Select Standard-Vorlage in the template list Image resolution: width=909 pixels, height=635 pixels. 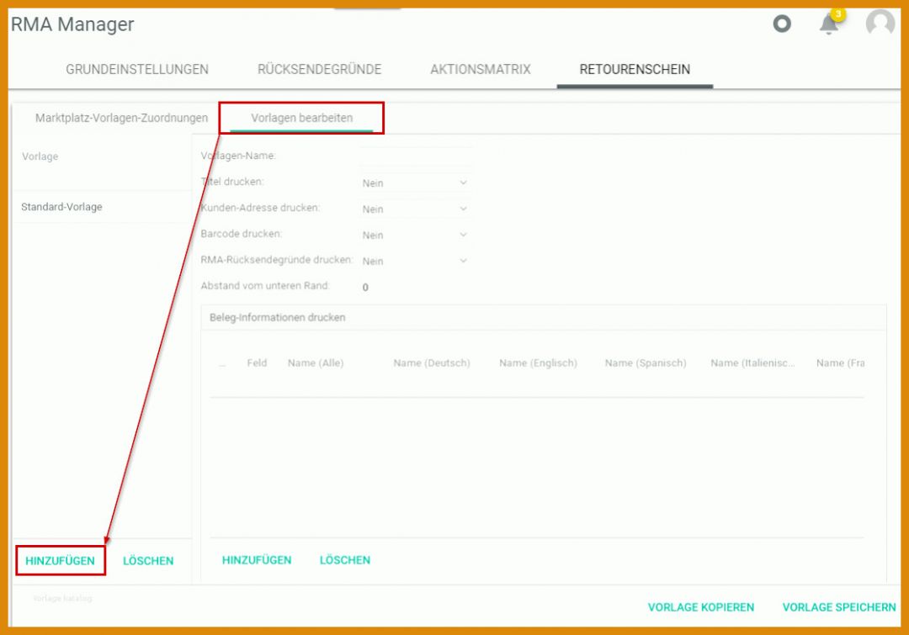(x=61, y=207)
